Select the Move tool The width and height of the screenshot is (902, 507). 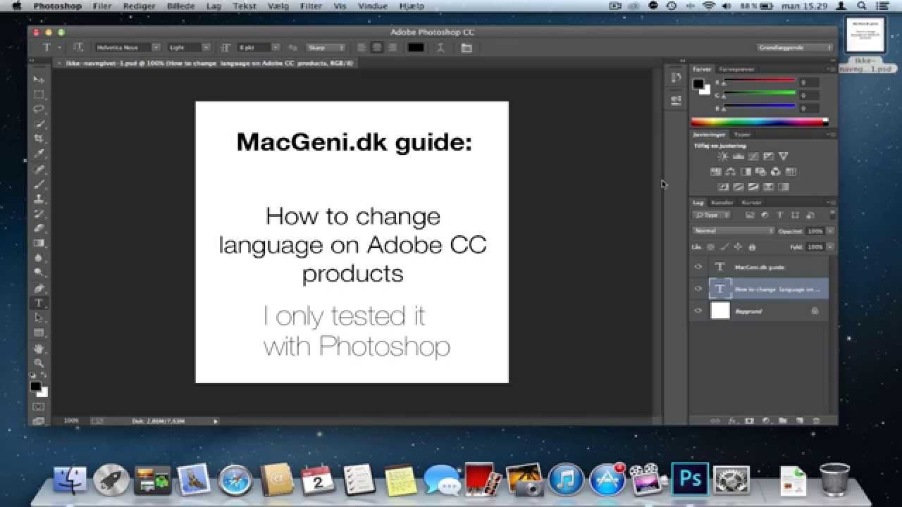click(x=39, y=80)
